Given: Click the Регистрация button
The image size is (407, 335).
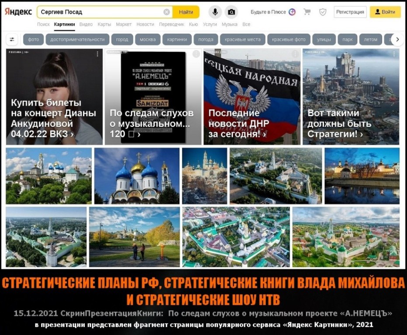Looking at the screenshot, I should (350, 12).
